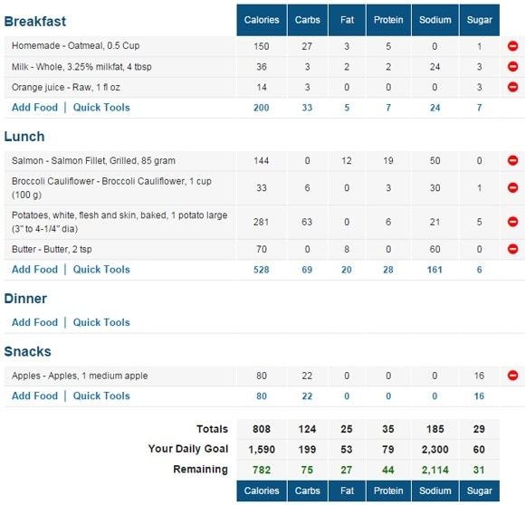Open the Salmon Fillet food entry

coord(93,160)
